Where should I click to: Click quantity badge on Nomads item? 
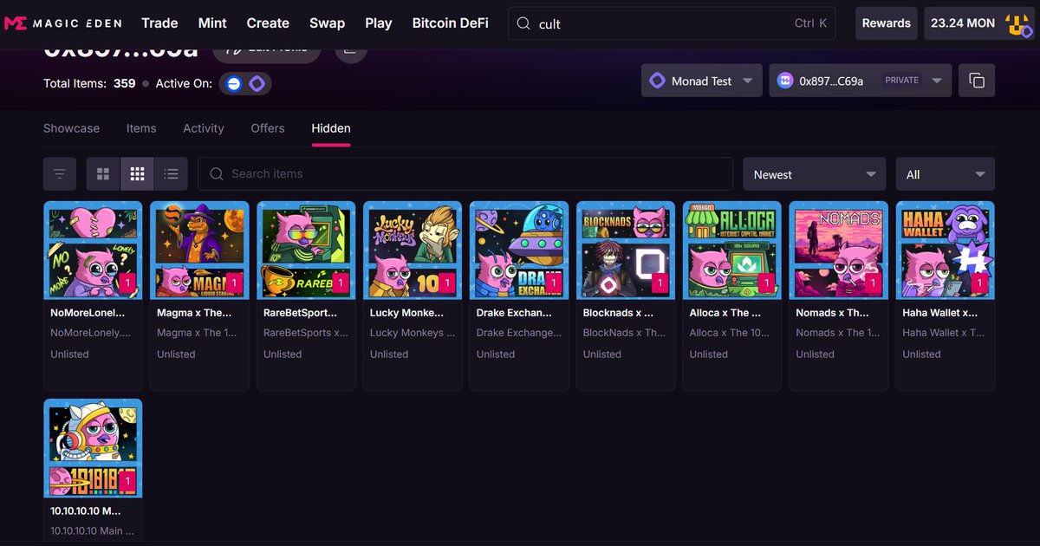873,283
